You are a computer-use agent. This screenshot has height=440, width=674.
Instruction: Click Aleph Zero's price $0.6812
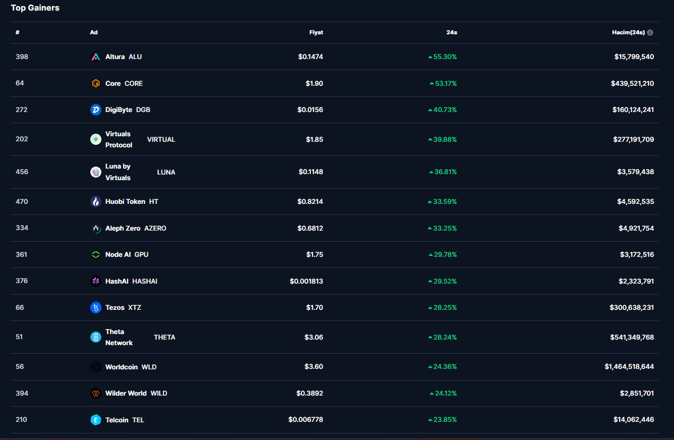click(310, 228)
